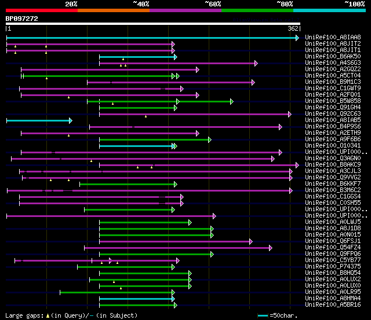The image size is (371, 320).
Task: Select the UniRef100_A8HMA4 label
Action: point(333,299)
